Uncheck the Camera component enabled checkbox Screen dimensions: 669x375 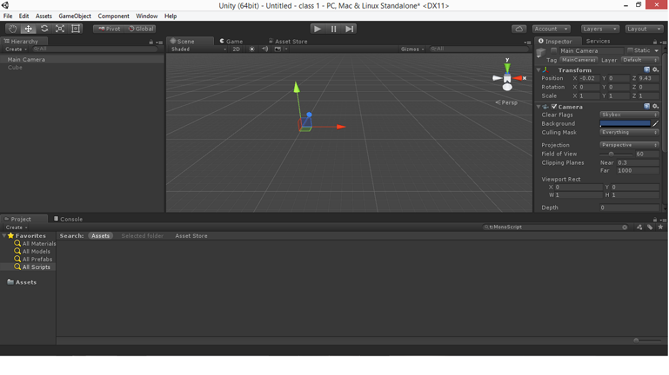[554, 106]
